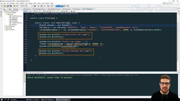Click the editor Find Selection magnifier icon

pyautogui.click(x=44, y=11)
